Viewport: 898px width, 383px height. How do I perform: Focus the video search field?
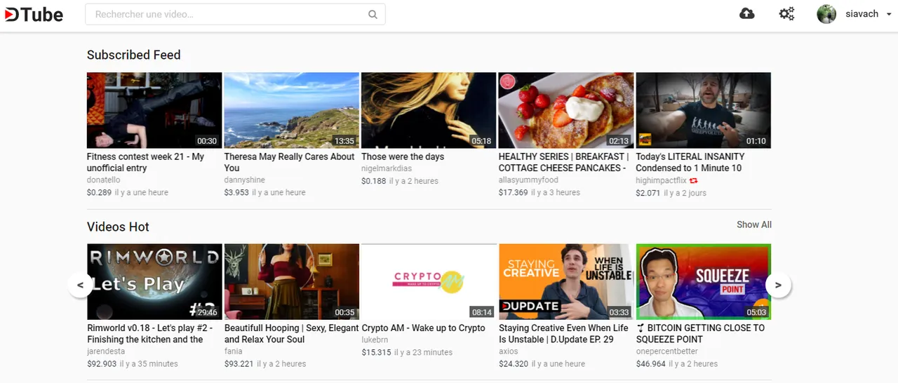tap(235, 14)
